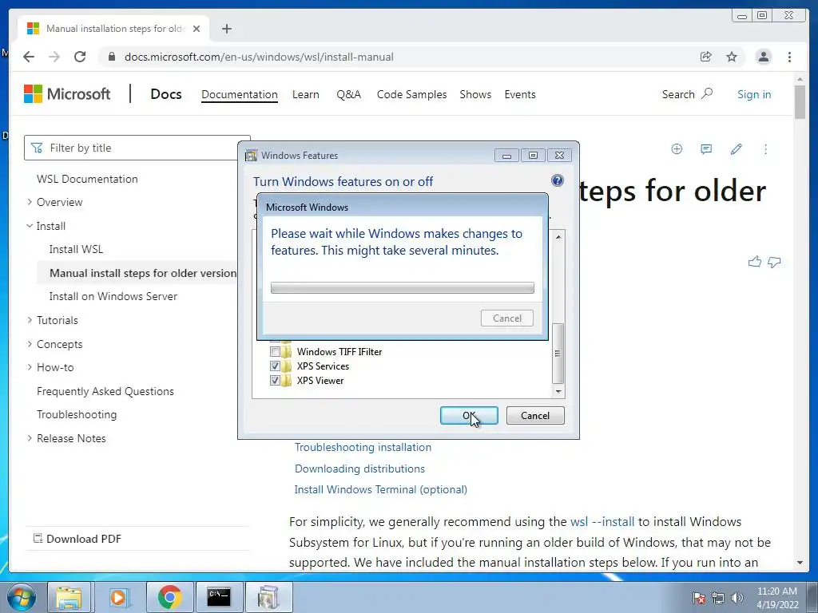Open the Documentation menu item

(240, 94)
